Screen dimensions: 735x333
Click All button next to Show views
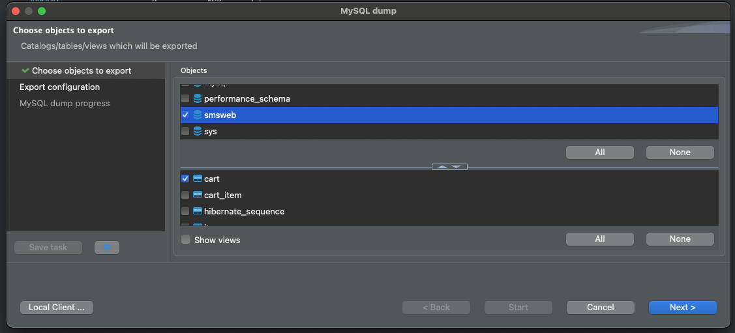tap(599, 239)
